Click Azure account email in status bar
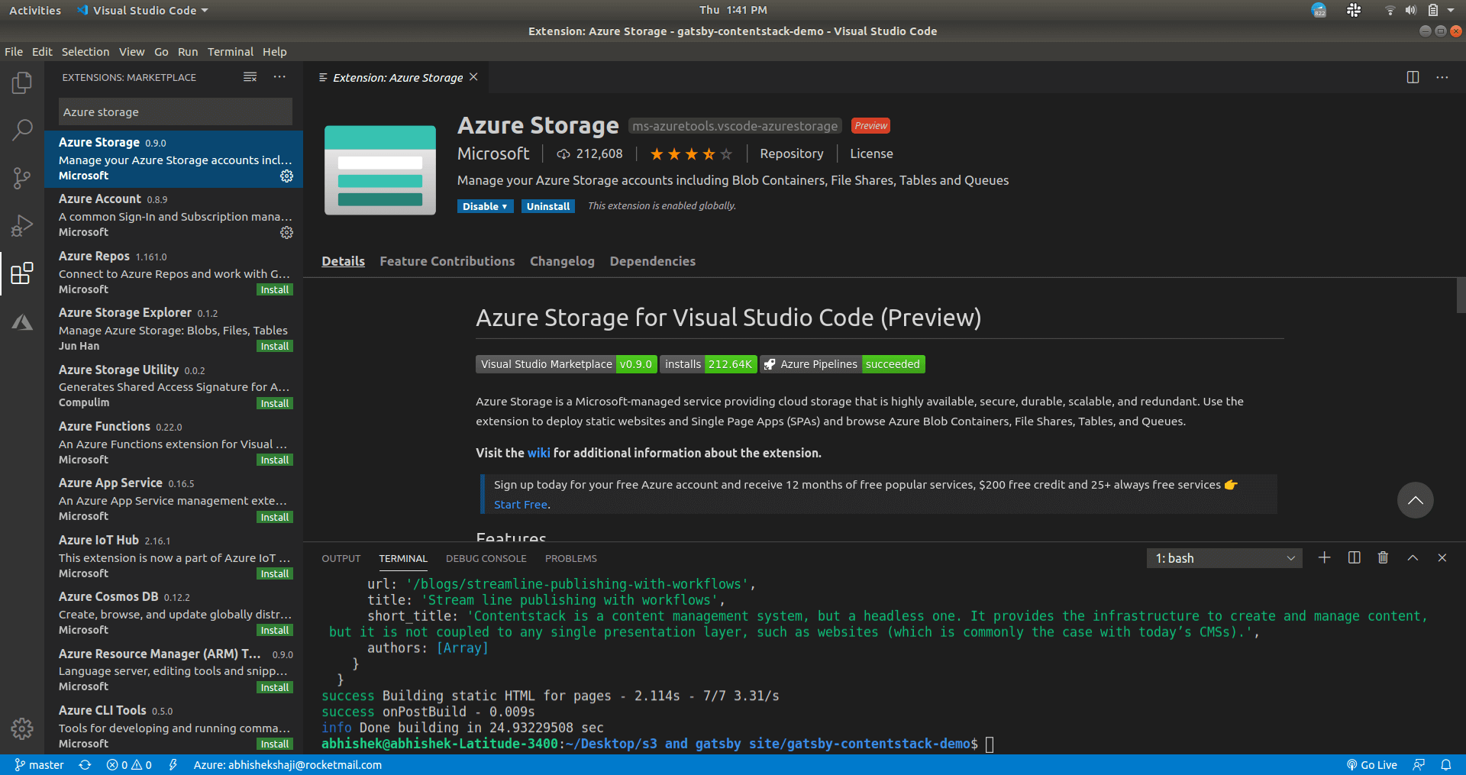Screen dimensions: 1466x775 [x=287, y=764]
